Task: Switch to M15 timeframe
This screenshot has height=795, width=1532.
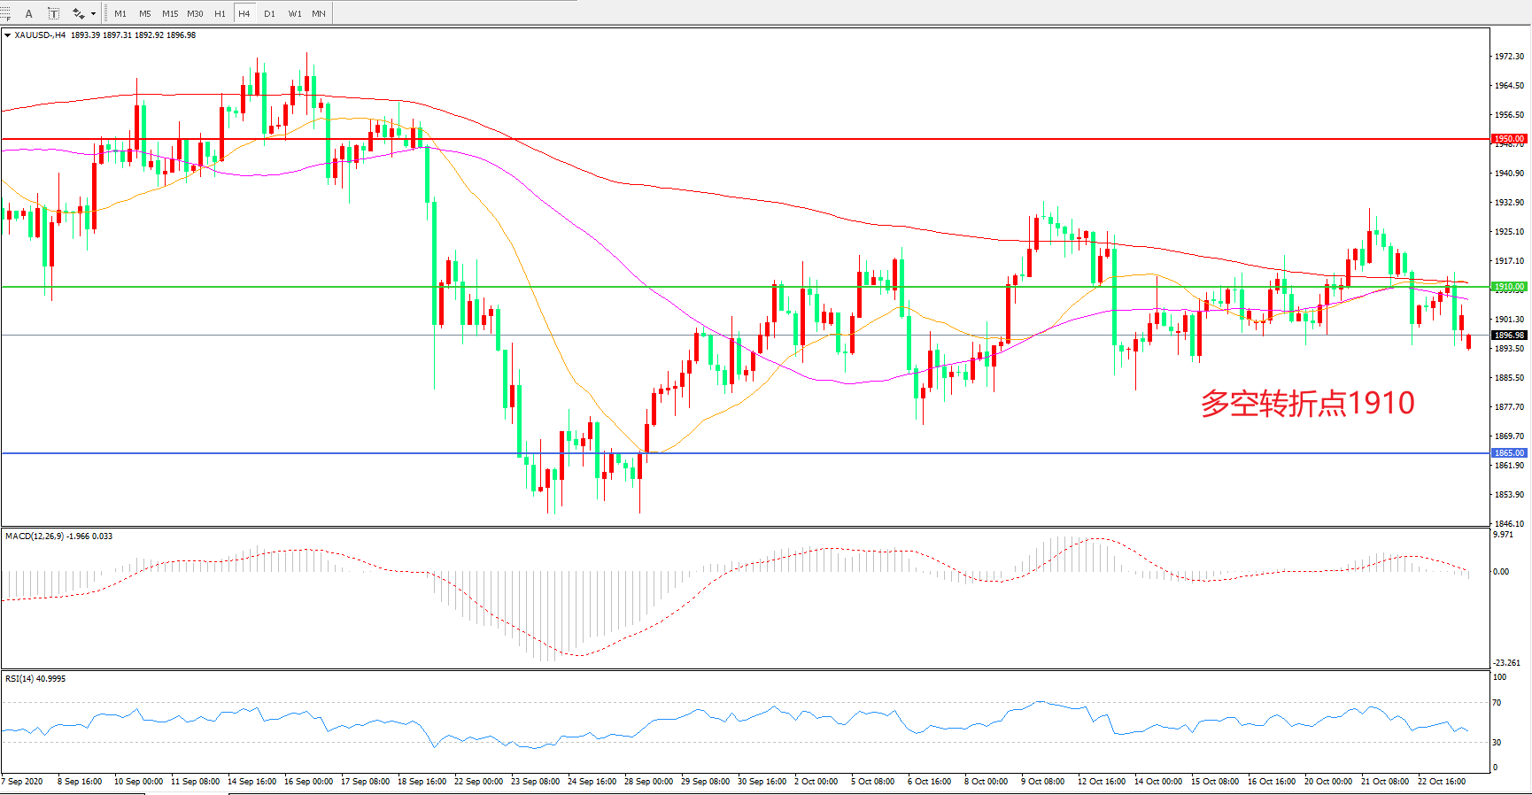Action: 170,13
